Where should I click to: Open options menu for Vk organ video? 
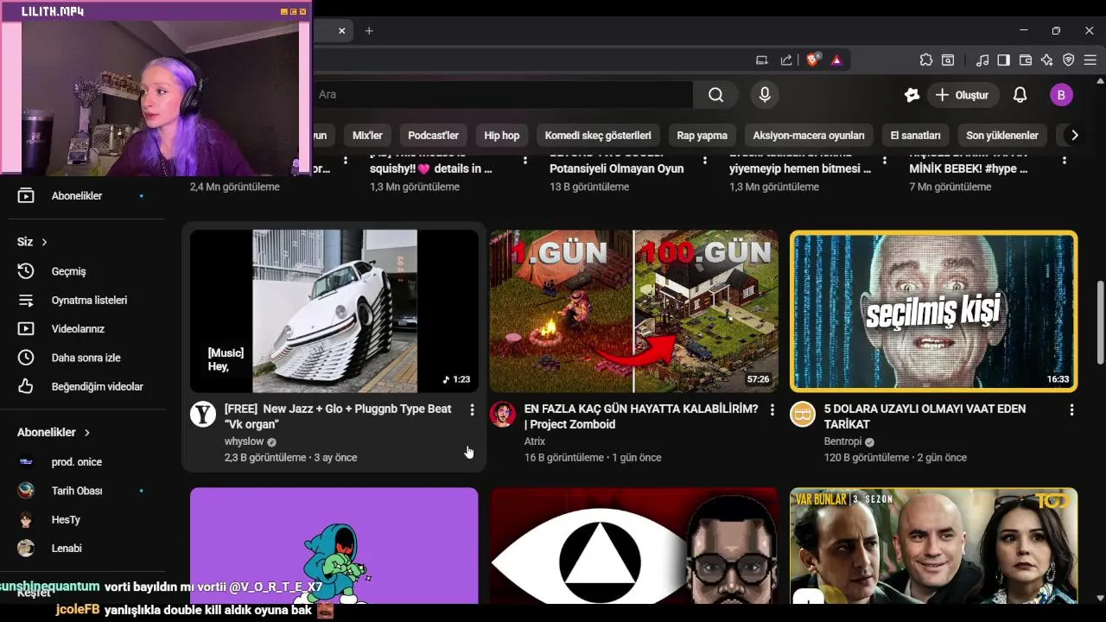(472, 409)
